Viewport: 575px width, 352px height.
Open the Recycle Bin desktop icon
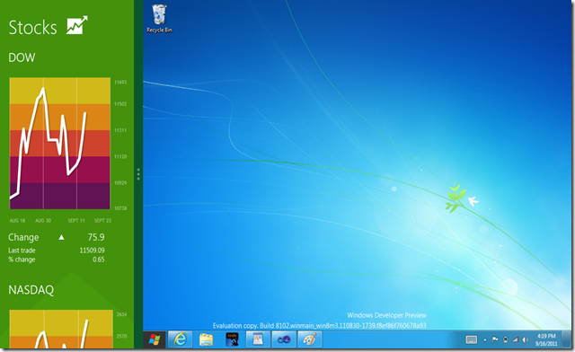tap(159, 19)
